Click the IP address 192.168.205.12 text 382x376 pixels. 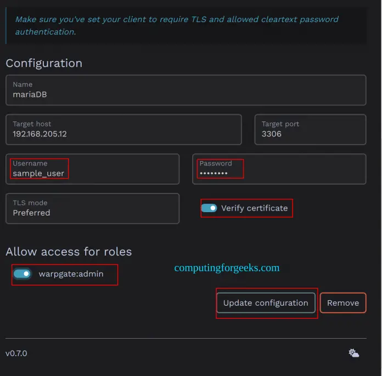(x=40, y=134)
